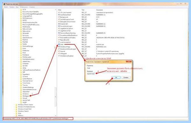Select the PreCreateKnownFolders value
This screenshot has width=191, height=123.
pyautogui.click(x=68, y=38)
